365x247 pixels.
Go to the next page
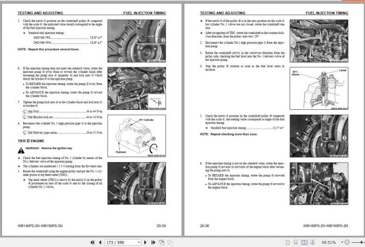[x=145, y=242]
